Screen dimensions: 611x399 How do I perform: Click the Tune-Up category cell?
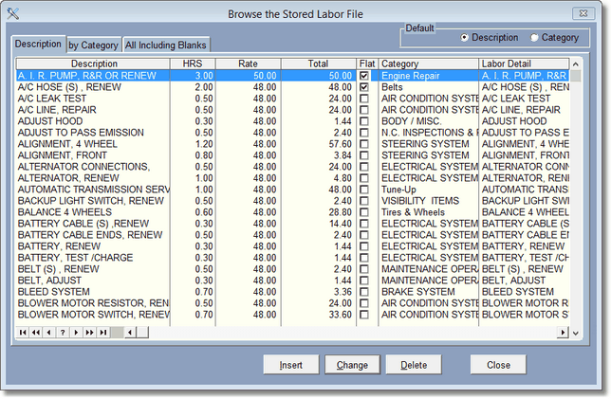398,190
